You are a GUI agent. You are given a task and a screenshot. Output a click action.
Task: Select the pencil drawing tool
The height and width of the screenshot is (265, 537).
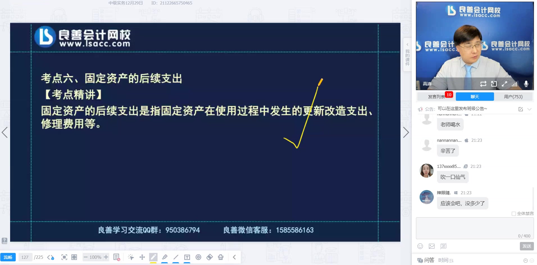coord(153,257)
